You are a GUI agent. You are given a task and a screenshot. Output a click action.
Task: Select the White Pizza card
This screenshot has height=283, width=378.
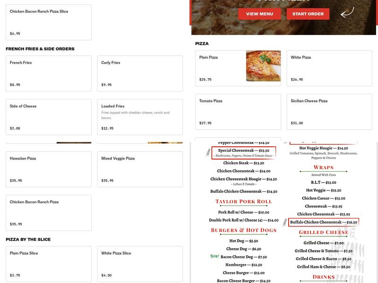coord(329,68)
